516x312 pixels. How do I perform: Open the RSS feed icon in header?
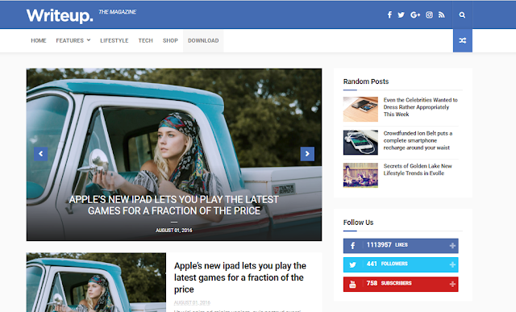(442, 15)
